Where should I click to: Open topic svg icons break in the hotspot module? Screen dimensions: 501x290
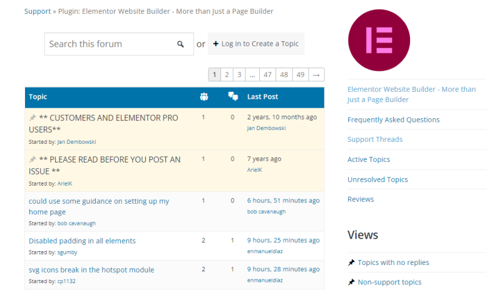[91, 270]
